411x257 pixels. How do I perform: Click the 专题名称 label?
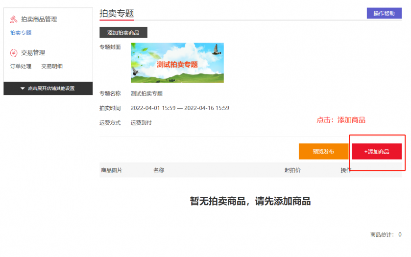click(x=110, y=93)
